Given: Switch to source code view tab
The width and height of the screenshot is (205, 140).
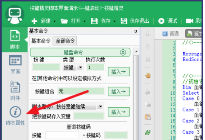Looking at the screenshot, I should pos(193,34).
